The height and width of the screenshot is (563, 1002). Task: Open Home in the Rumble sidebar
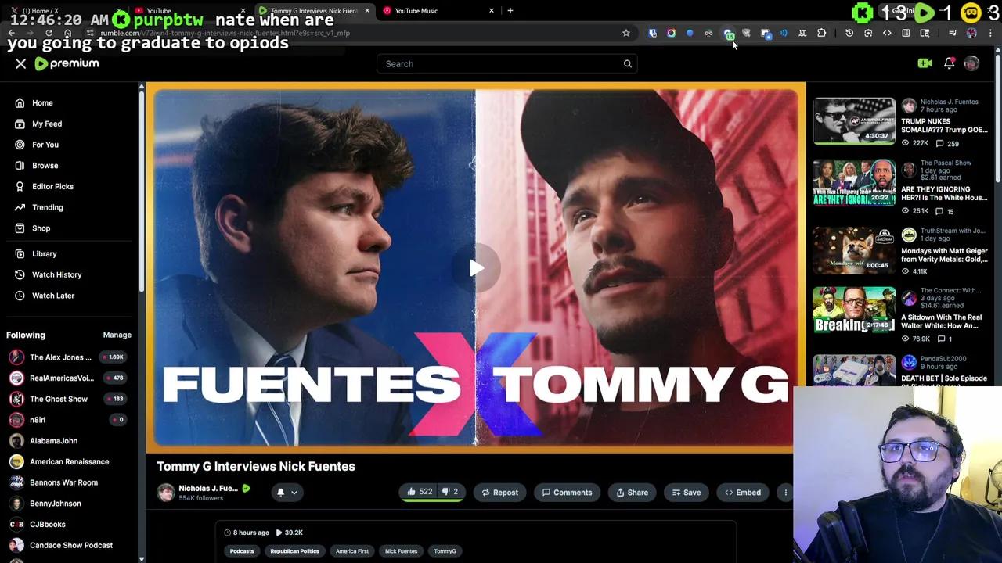[x=42, y=103]
